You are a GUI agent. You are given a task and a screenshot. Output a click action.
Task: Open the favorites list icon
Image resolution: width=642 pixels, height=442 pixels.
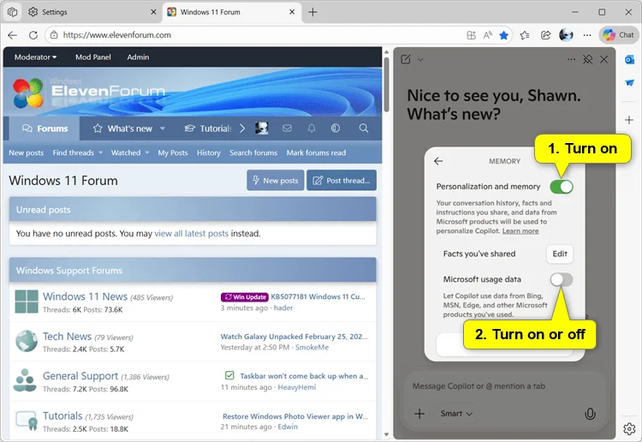click(525, 35)
